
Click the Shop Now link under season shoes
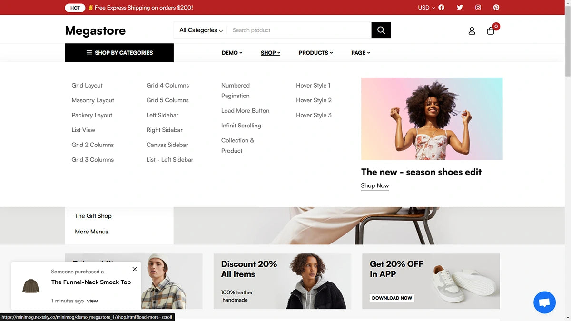click(x=374, y=185)
